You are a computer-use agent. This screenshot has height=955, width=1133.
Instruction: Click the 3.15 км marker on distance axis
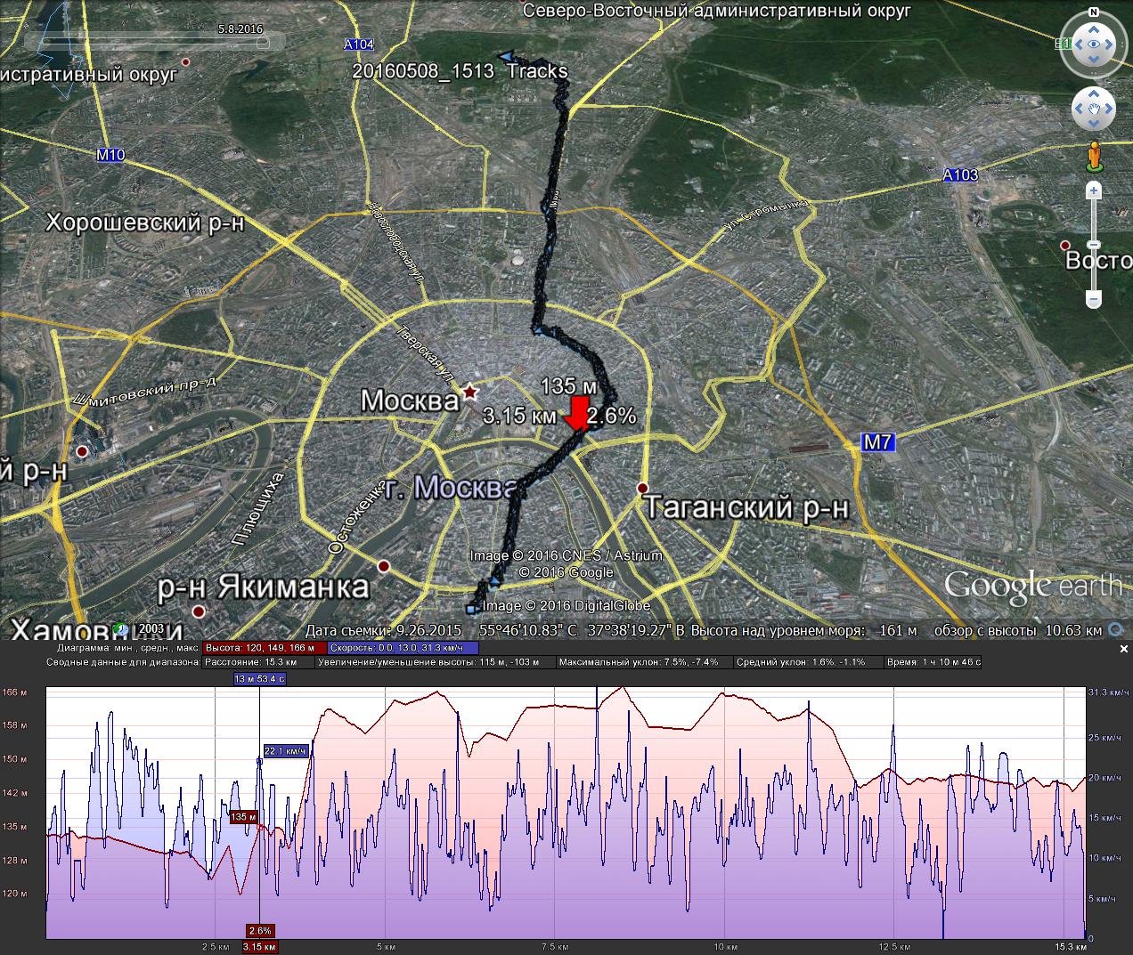click(x=259, y=947)
